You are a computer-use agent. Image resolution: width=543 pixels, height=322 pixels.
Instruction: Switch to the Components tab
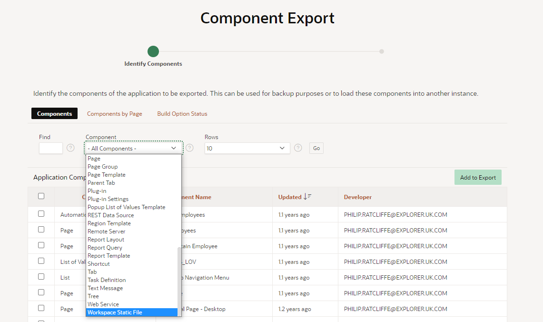[54, 114]
